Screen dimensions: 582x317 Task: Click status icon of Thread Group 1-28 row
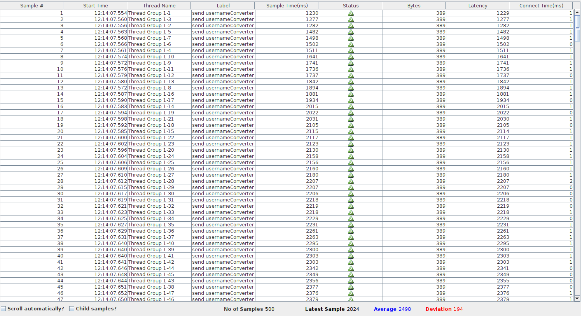(x=351, y=181)
